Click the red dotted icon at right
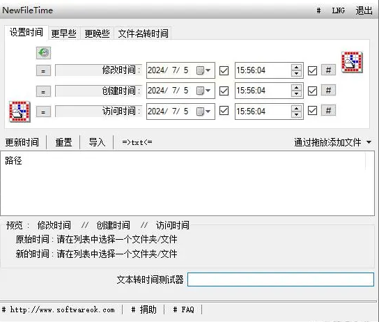 352,62
